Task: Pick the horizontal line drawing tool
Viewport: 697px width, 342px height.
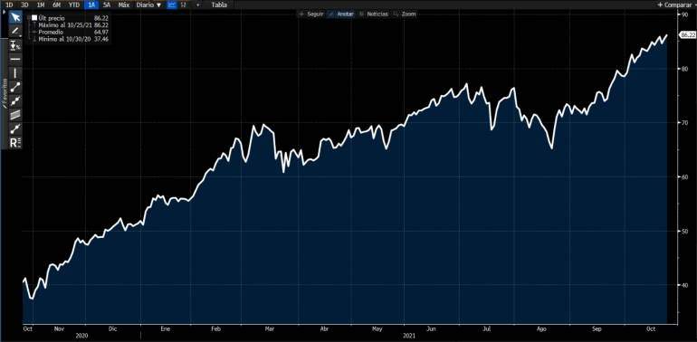Action: coord(15,59)
